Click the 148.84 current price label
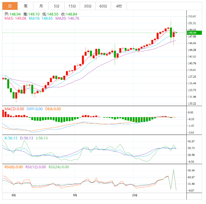This screenshot has height=204, width=206. (x=194, y=33)
